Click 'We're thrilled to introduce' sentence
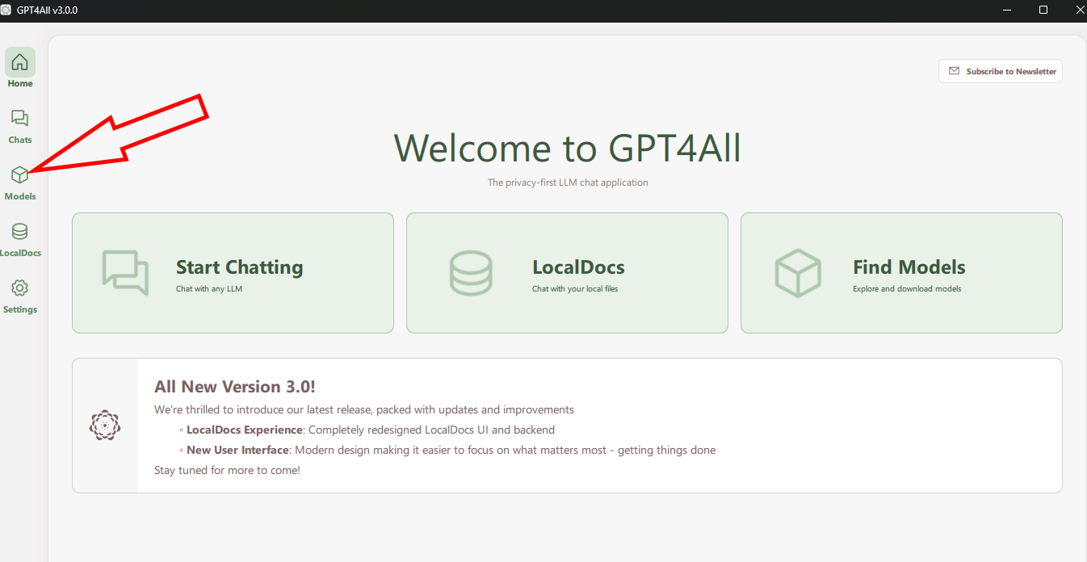The width and height of the screenshot is (1087, 562). (364, 410)
